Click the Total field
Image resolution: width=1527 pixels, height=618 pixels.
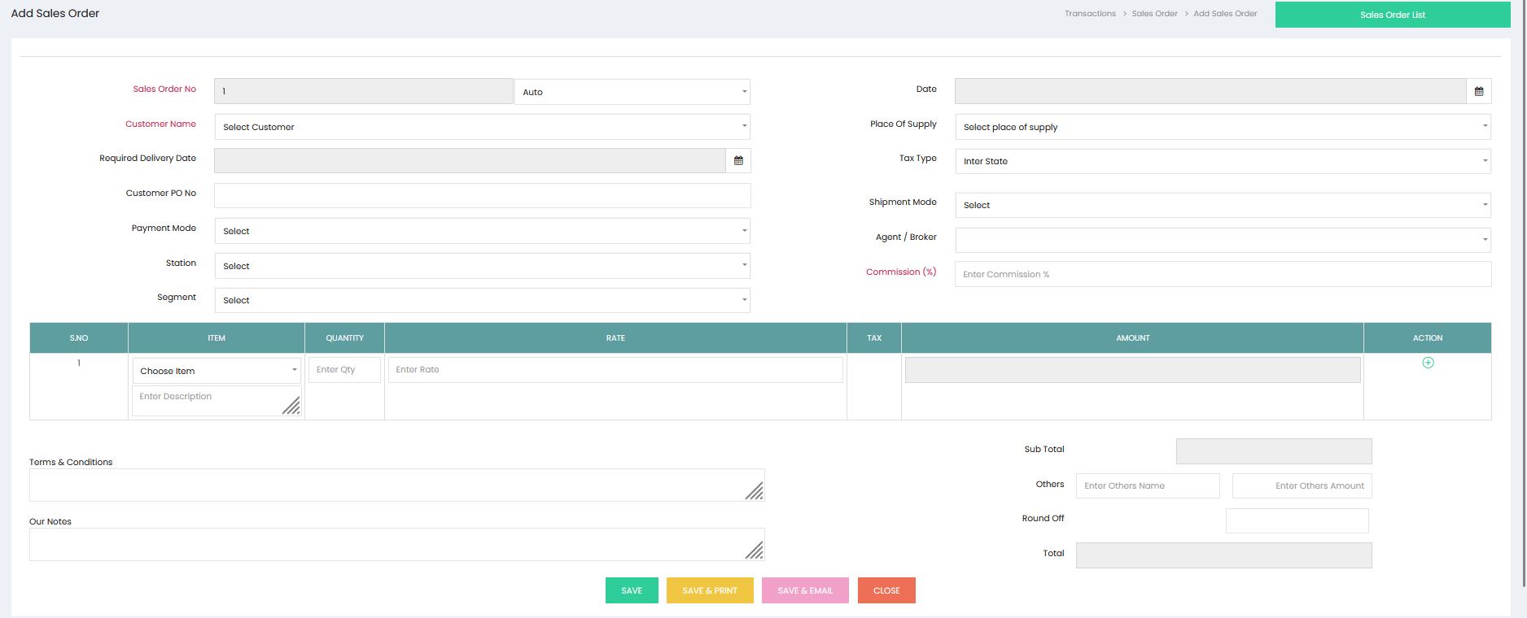1223,555
